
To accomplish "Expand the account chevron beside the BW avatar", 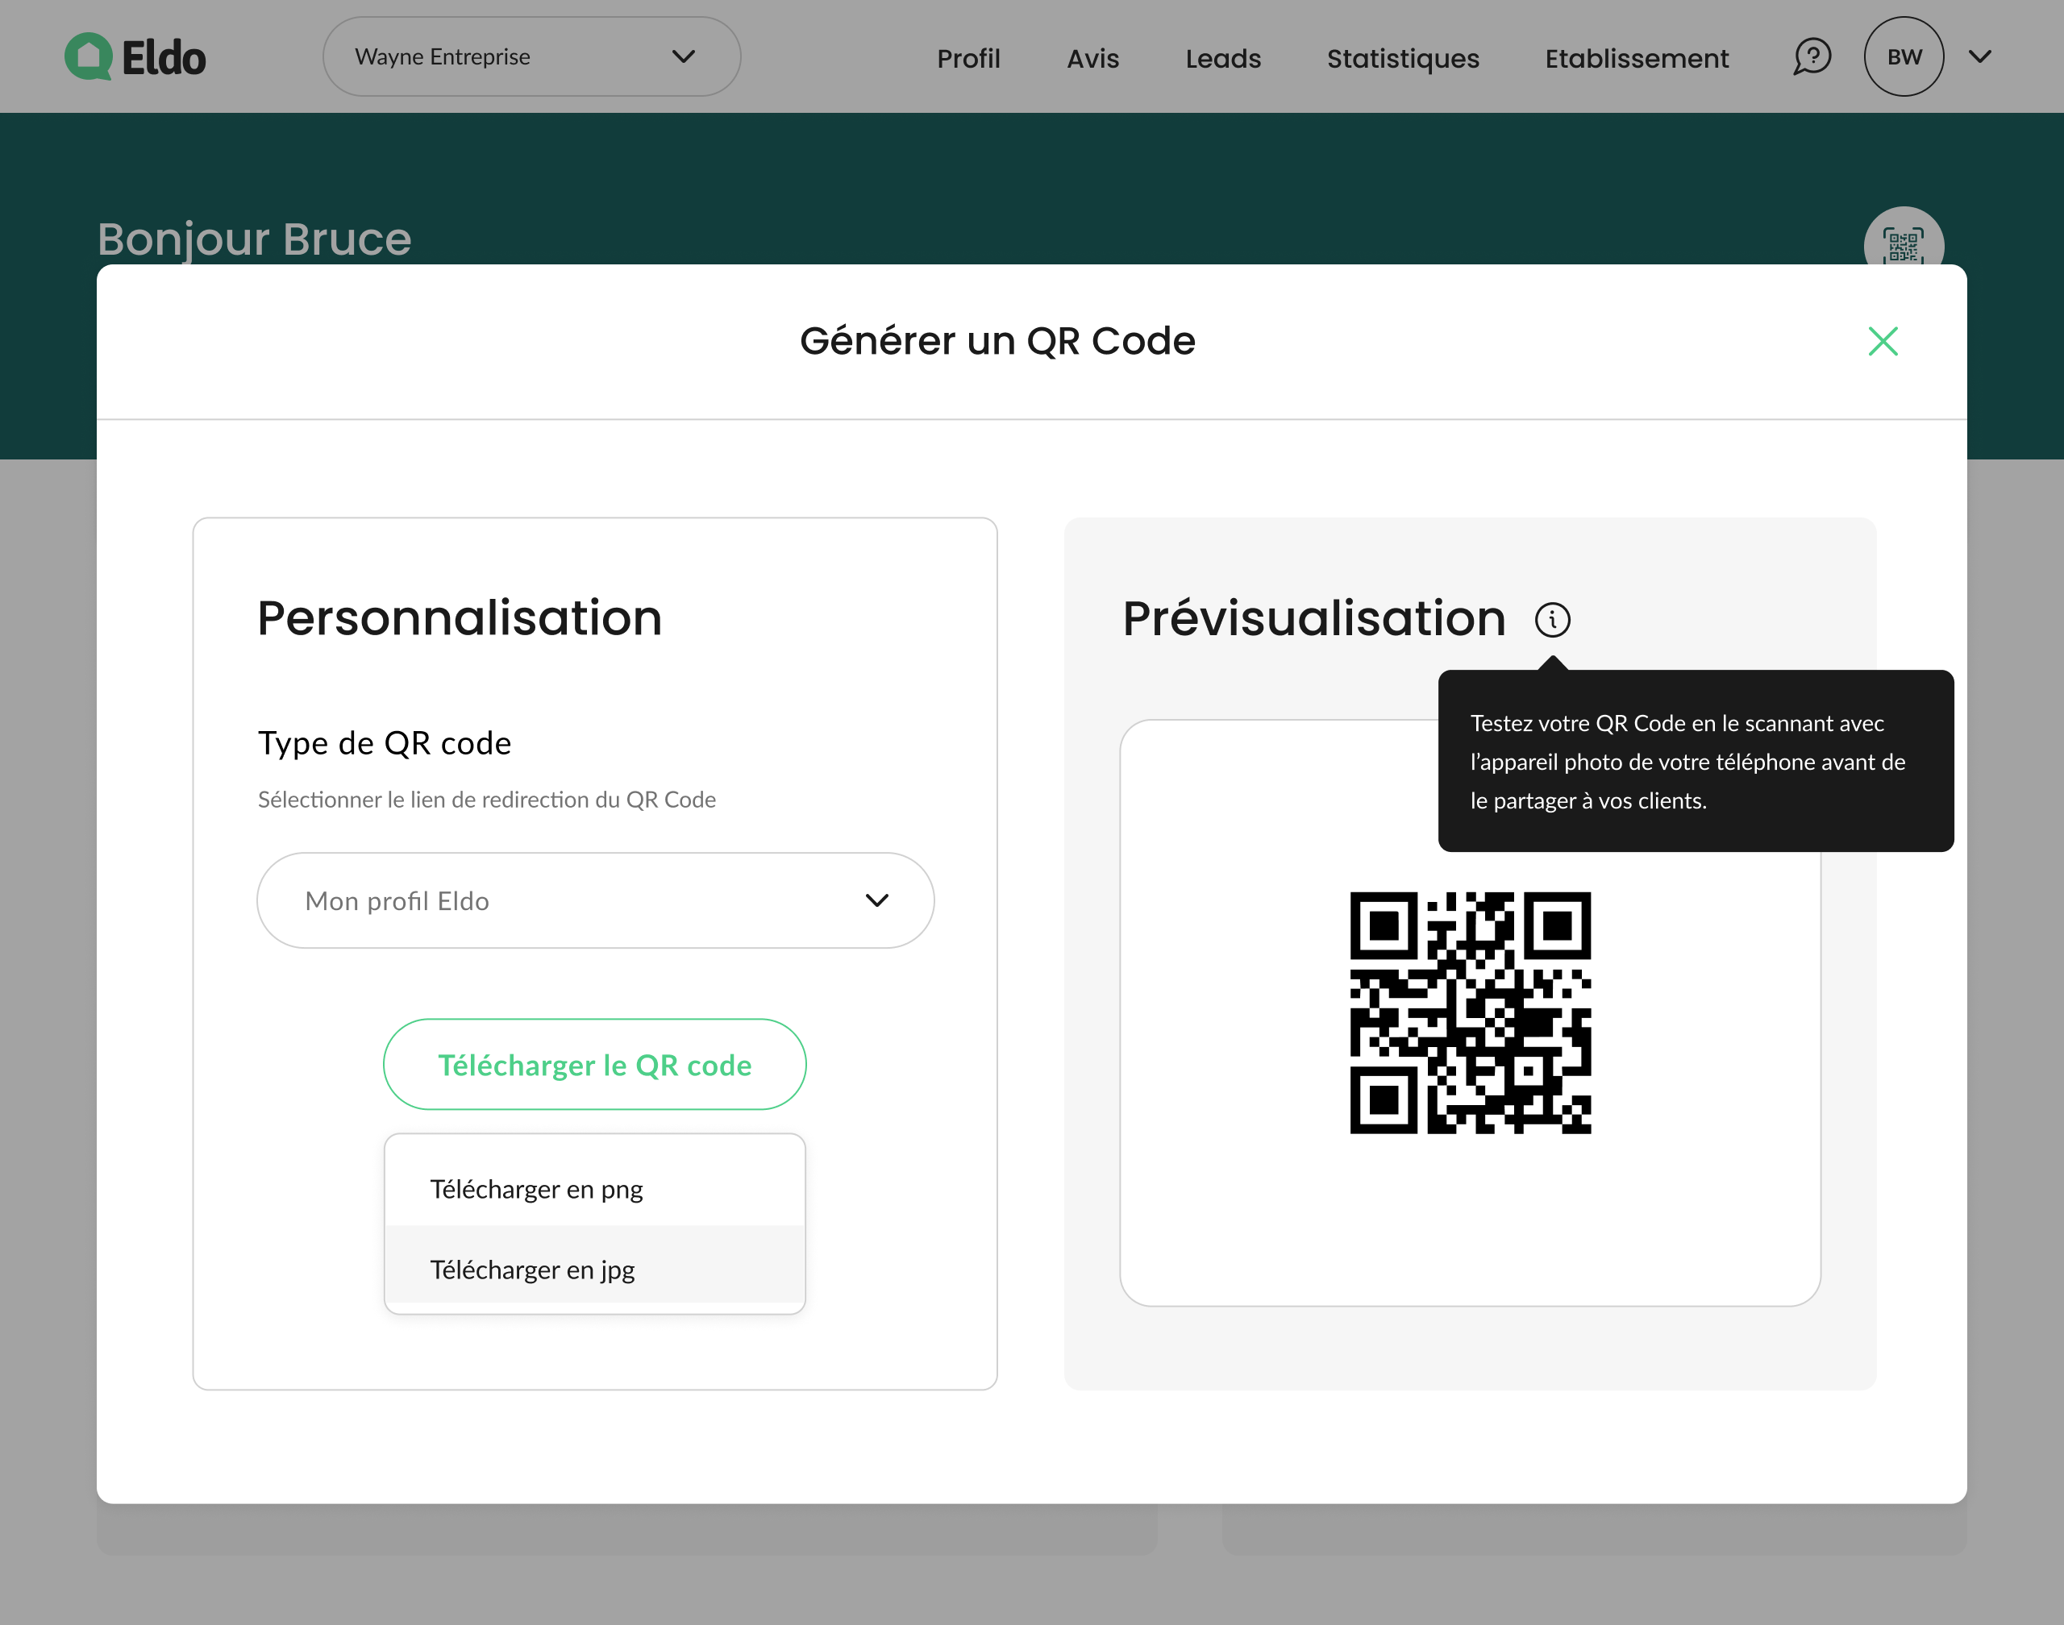I will [x=1979, y=56].
